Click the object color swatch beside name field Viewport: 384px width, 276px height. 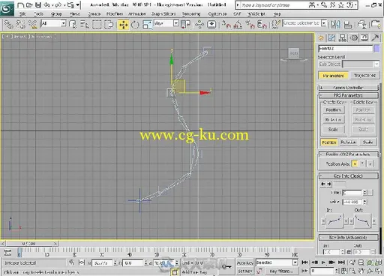pyautogui.click(x=376, y=49)
